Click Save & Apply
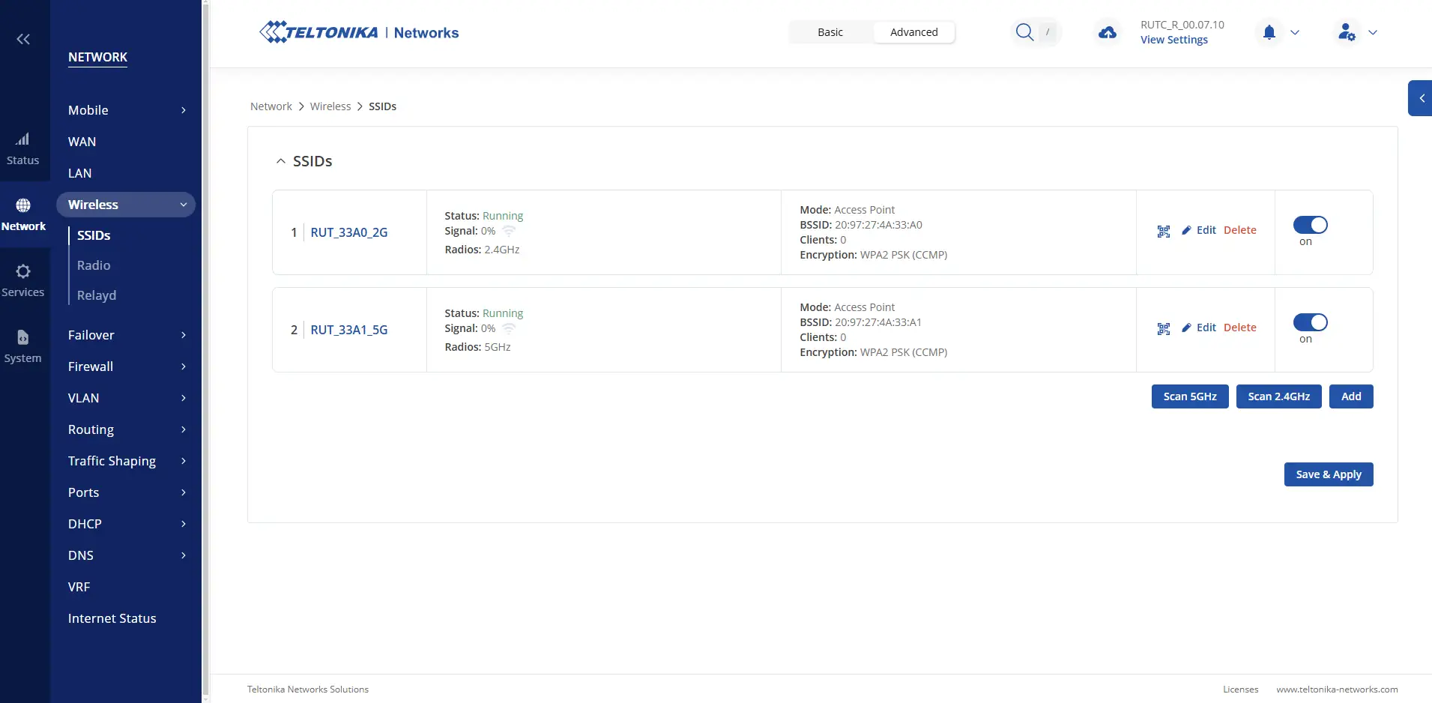This screenshot has height=703, width=1432. click(1328, 474)
